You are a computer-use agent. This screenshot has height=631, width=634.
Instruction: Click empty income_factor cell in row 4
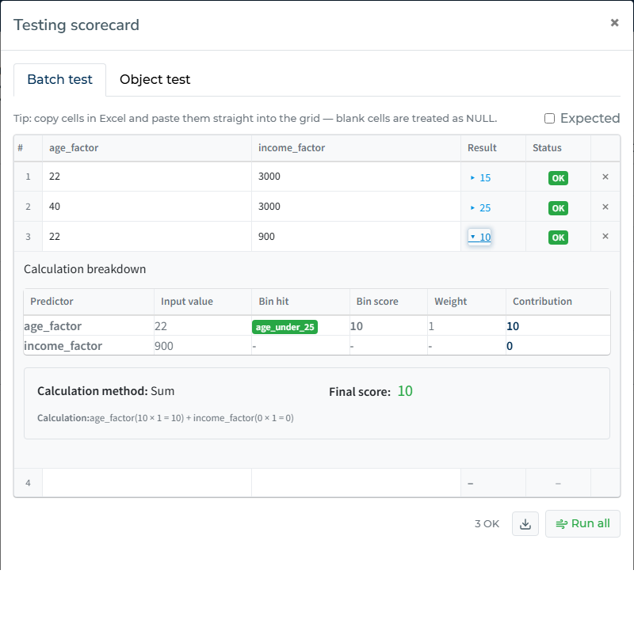(x=356, y=483)
